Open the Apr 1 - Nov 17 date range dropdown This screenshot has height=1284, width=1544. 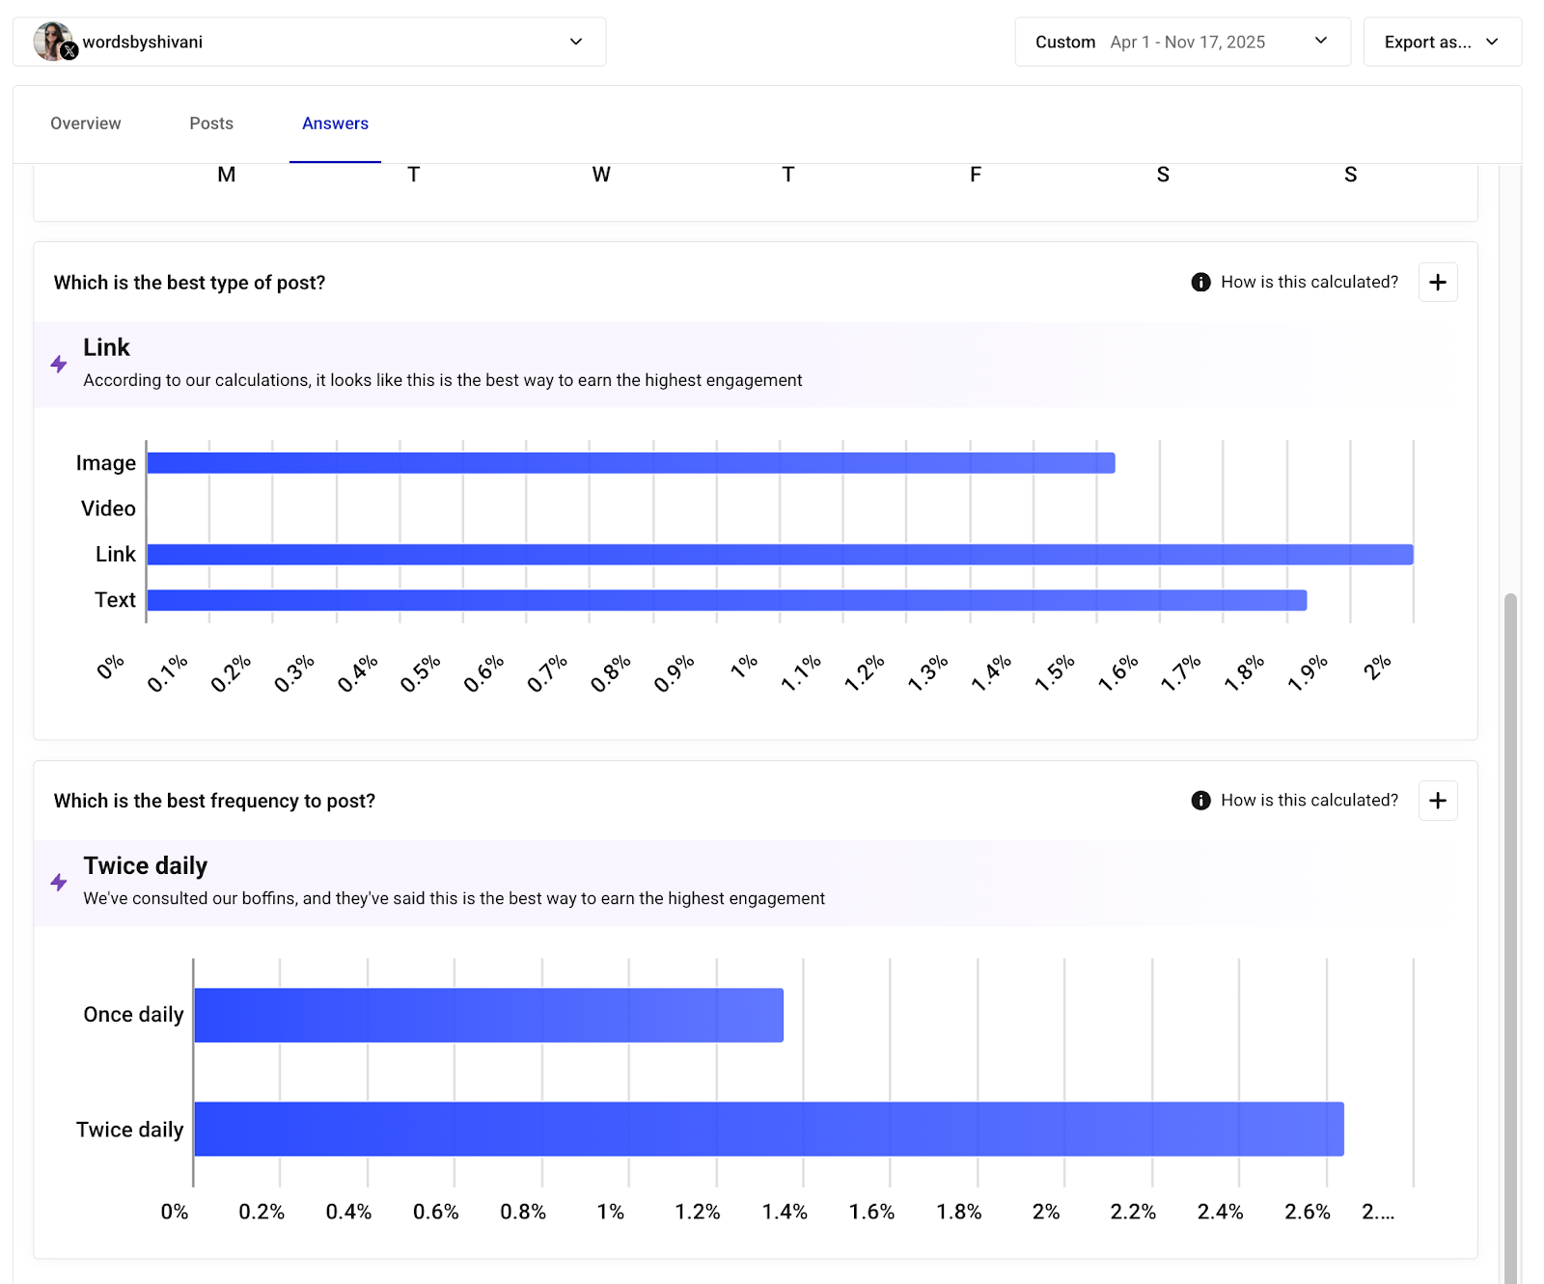1320,41
